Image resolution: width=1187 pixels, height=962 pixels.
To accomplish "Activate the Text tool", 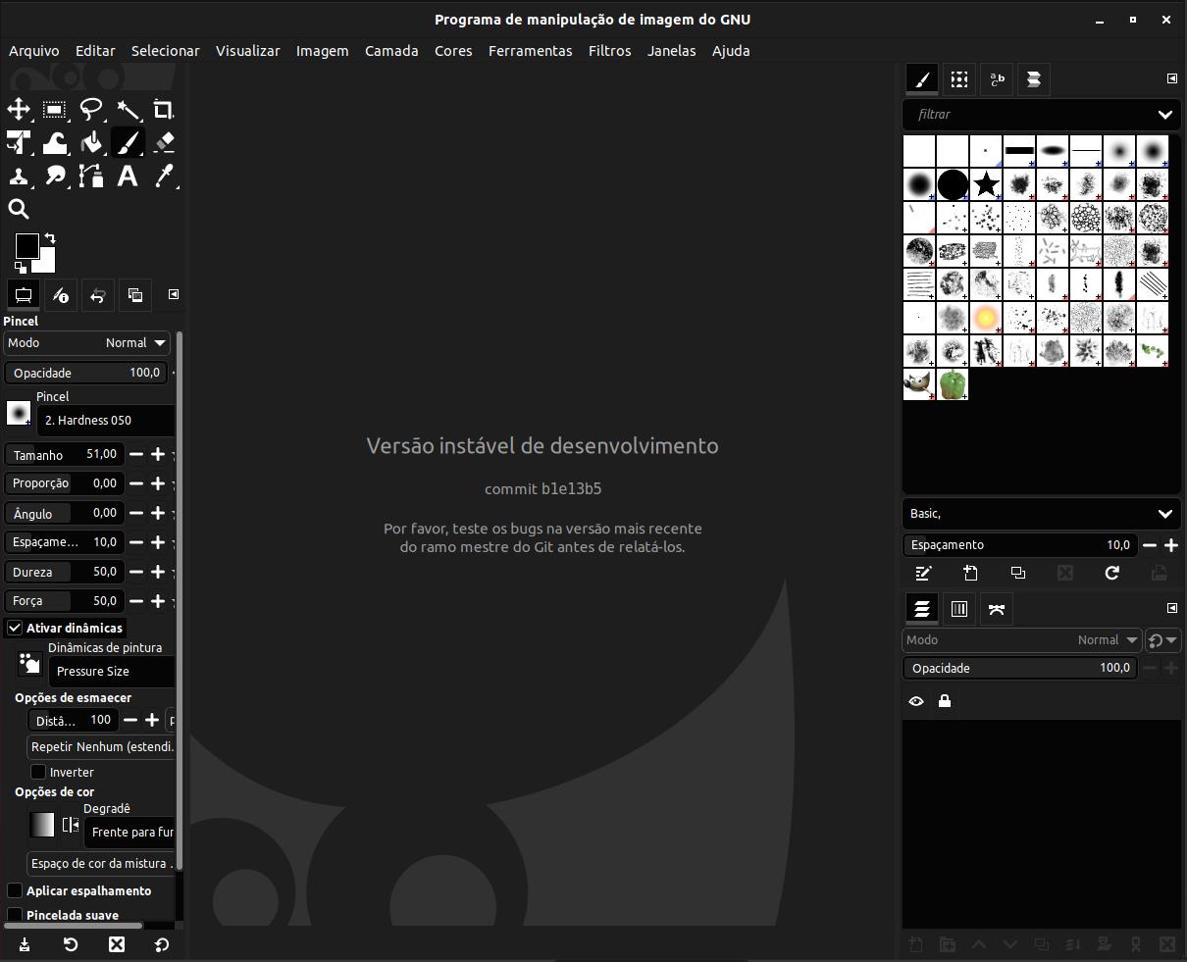I will point(128,177).
